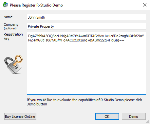The width and height of the screenshot is (150, 124).
Task: Click the R-Studio app icon in title bar
Action: click(x=6, y=5)
